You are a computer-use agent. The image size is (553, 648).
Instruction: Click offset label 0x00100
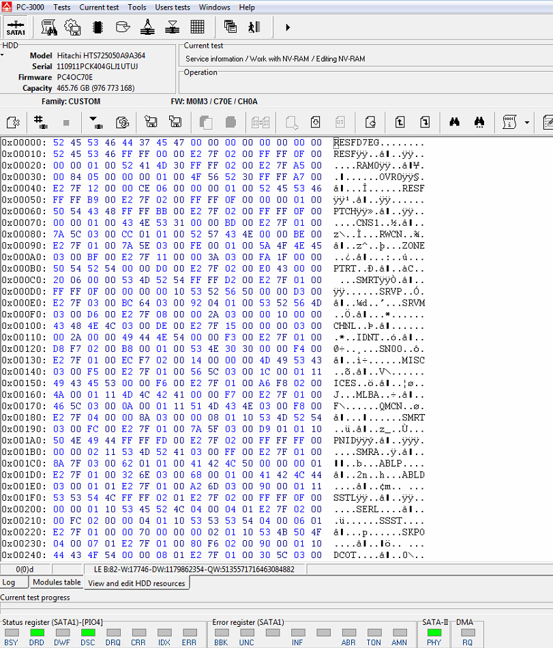24,325
